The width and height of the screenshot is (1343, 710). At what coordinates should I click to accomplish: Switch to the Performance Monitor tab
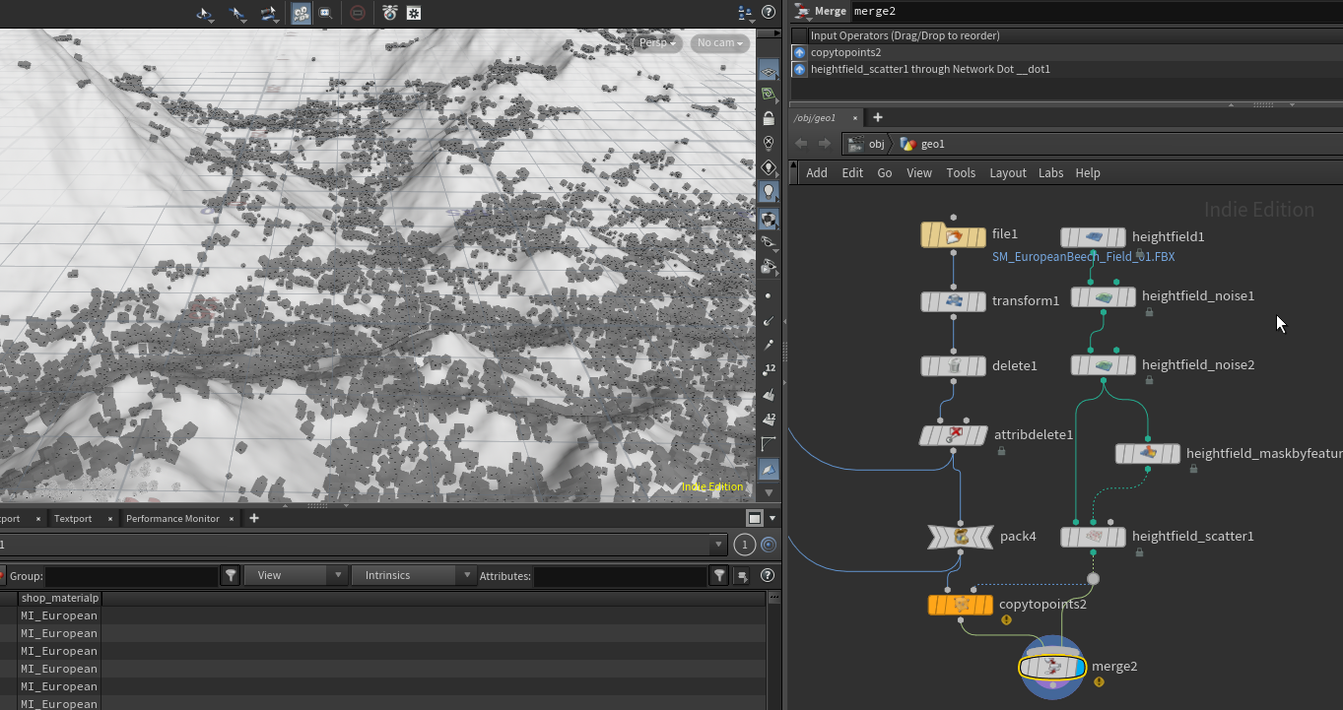tap(172, 518)
